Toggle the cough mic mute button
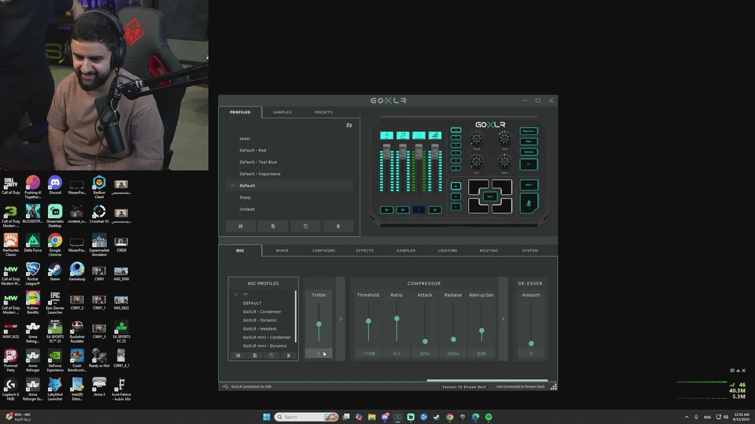Image resolution: width=755 pixels, height=424 pixels. click(528, 204)
